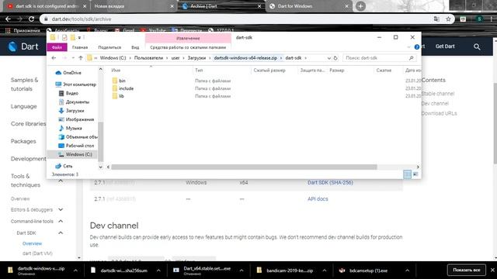The image size is (497, 279).
Task: Open recent locations dropdown arrow
Action: coord(73,58)
